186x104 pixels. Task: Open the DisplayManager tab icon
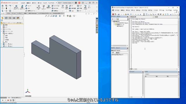[18, 18]
